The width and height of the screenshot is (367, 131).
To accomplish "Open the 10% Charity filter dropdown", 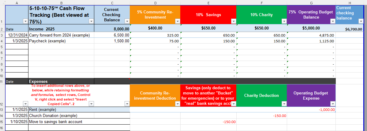I will pos(284,21).
